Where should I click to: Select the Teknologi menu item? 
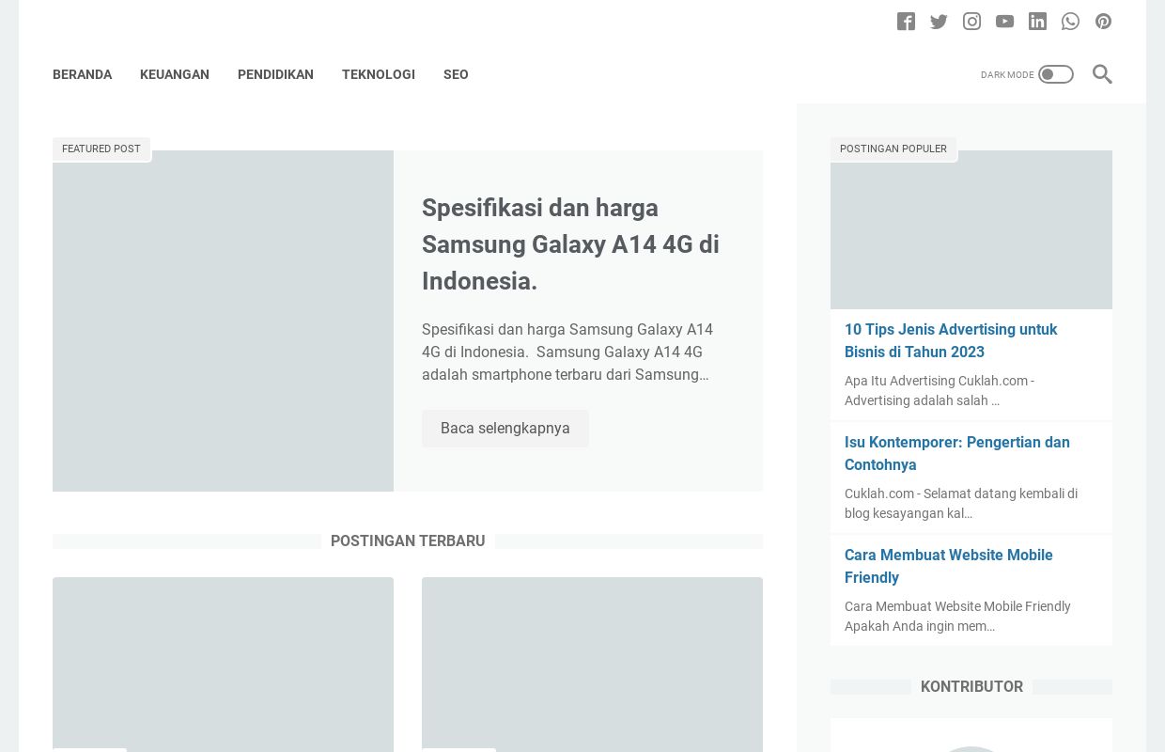pyautogui.click(x=379, y=74)
